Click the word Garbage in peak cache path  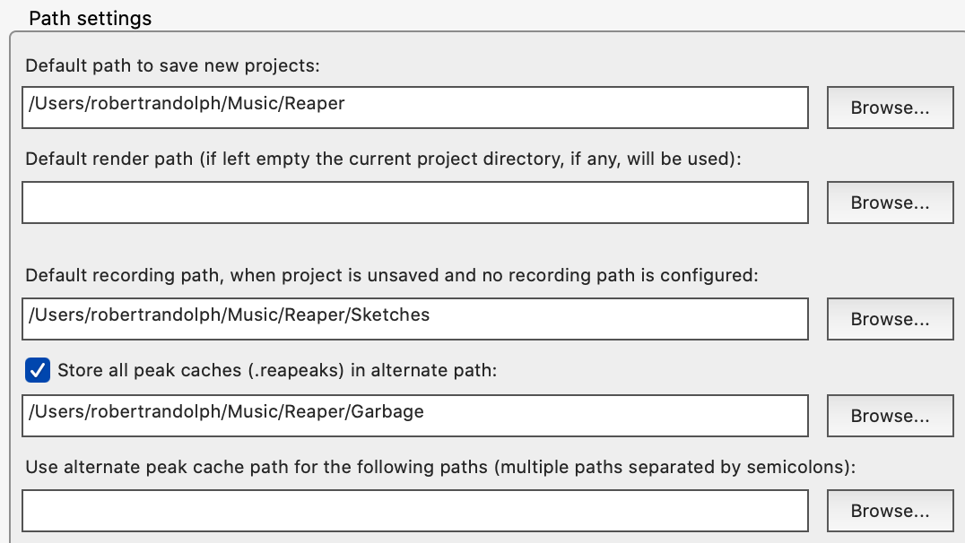coord(387,412)
